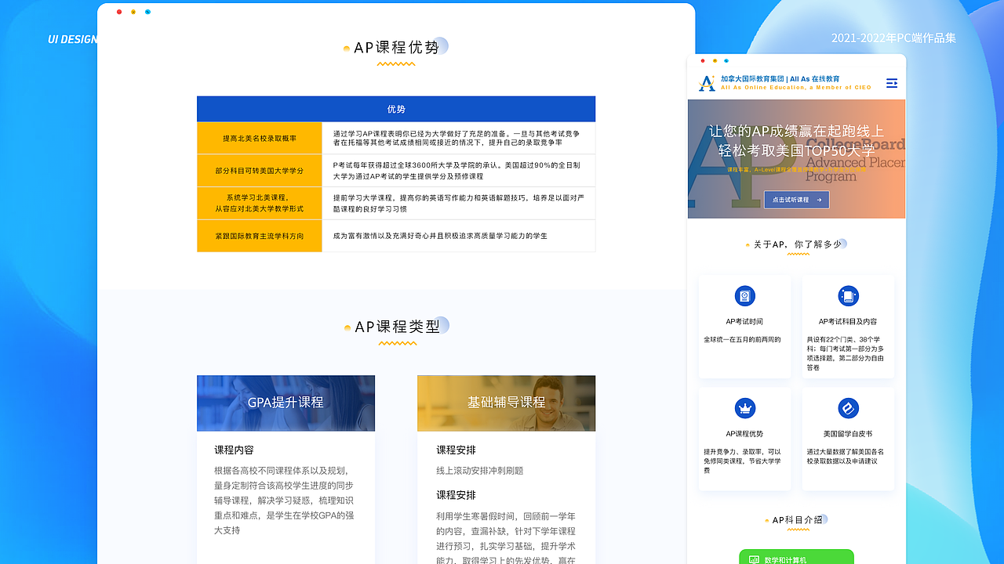1004x564 pixels.
Task: Click the AP hero banner in mobile view
Action: (x=796, y=159)
